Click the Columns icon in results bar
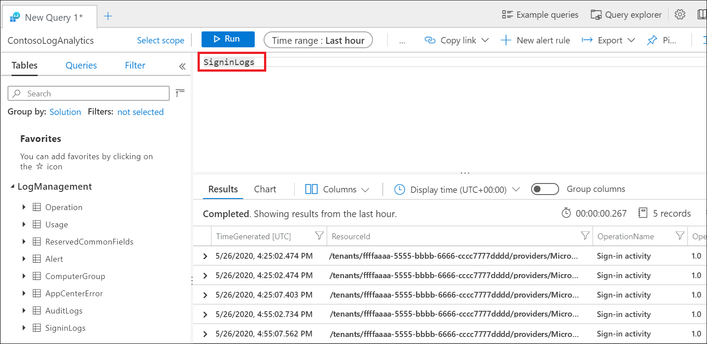 pos(311,189)
